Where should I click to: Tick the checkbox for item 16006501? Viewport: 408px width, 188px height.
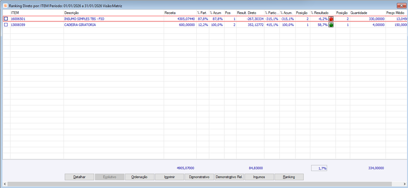(6, 19)
